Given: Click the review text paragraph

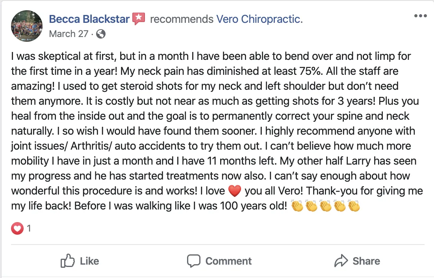Looking at the screenshot, I should 217,131.
